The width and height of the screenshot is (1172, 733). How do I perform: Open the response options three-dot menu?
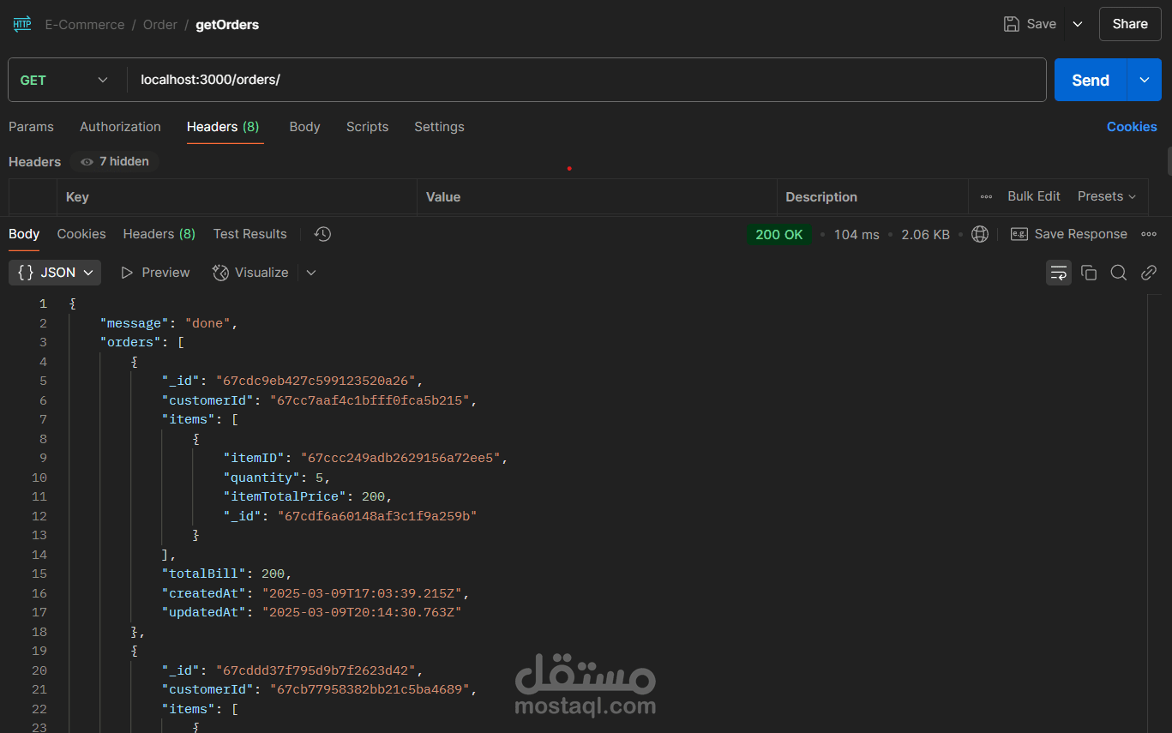click(x=1149, y=233)
